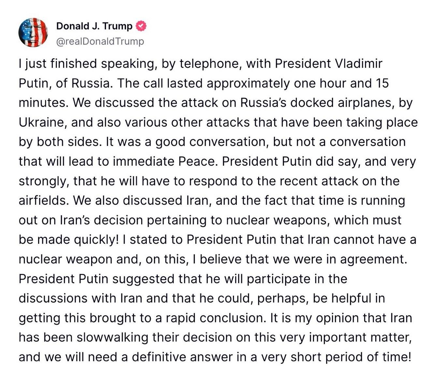Click the phrase "immediate Peace" in the post
Screen dimensions: 438x379
[x=164, y=161]
